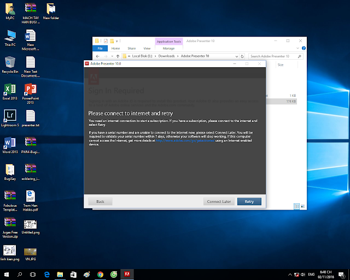The image size is (350, 280).
Task: Click Local Disk (E:) in the breadcrumb
Action: click(x=142, y=56)
